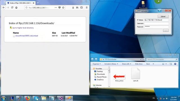Open Firefox library
The width and height of the screenshot is (180, 101).
[x=77, y=8]
